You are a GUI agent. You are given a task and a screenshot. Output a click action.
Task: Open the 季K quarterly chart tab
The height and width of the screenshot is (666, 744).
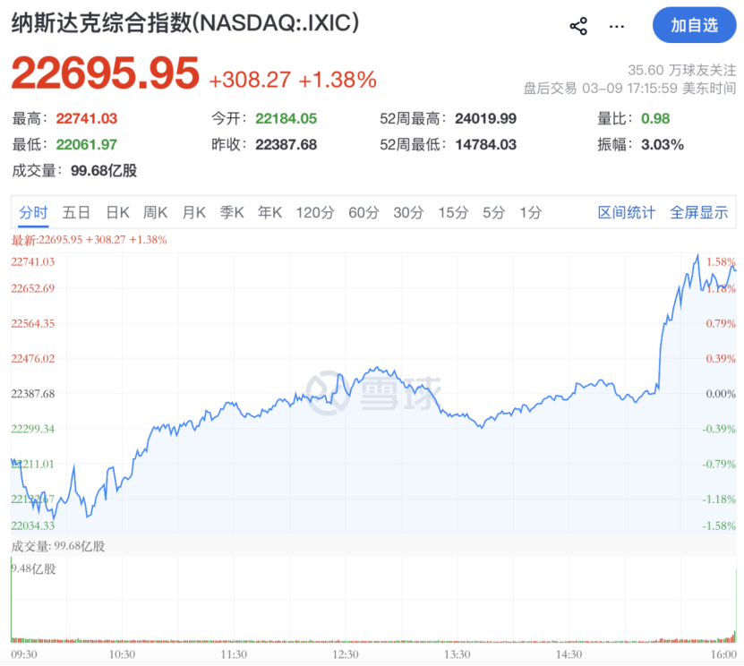pos(232,212)
